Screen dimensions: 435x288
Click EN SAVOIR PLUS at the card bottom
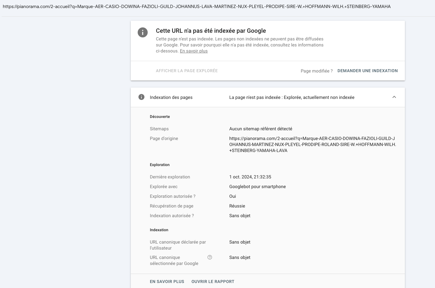[x=167, y=282]
